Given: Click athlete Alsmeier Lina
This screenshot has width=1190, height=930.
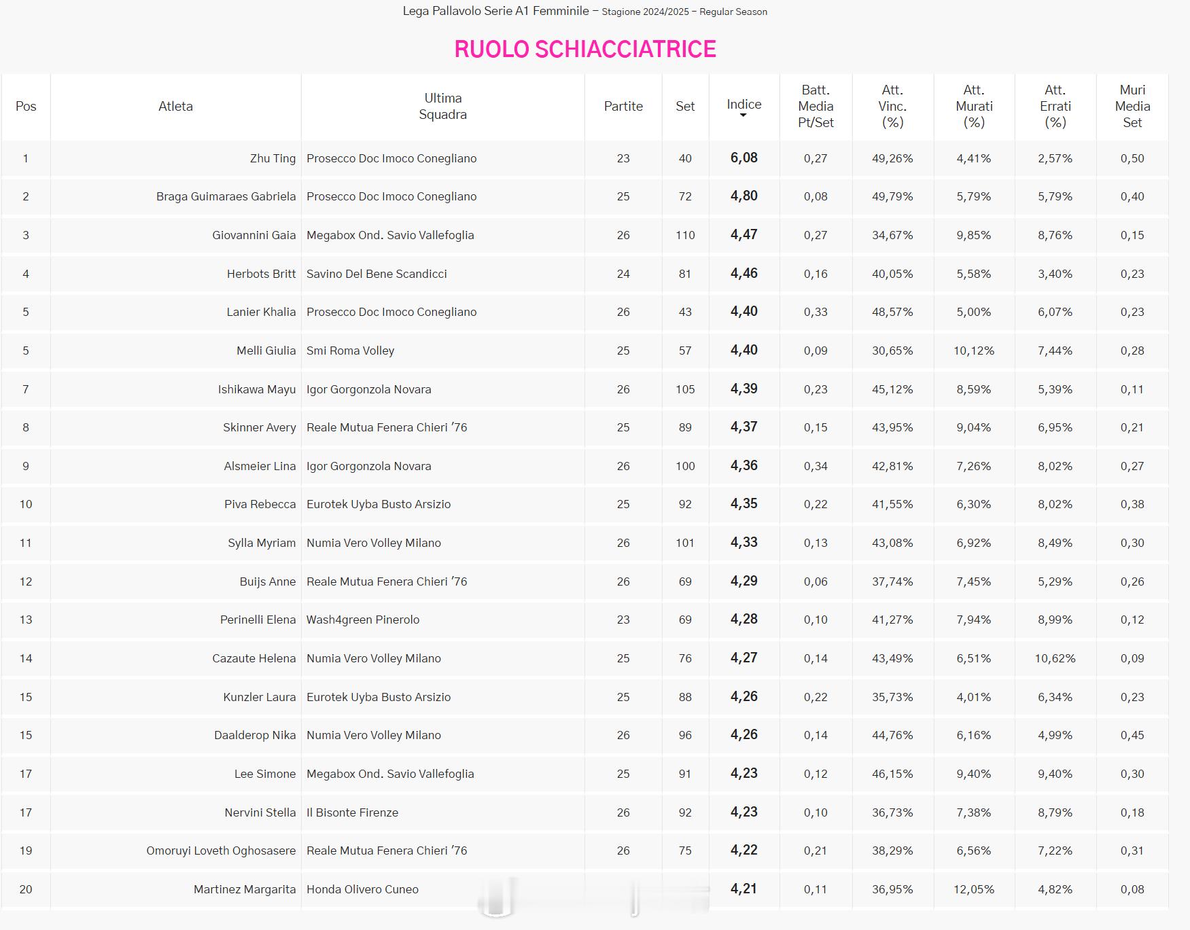Looking at the screenshot, I should pos(260,466).
